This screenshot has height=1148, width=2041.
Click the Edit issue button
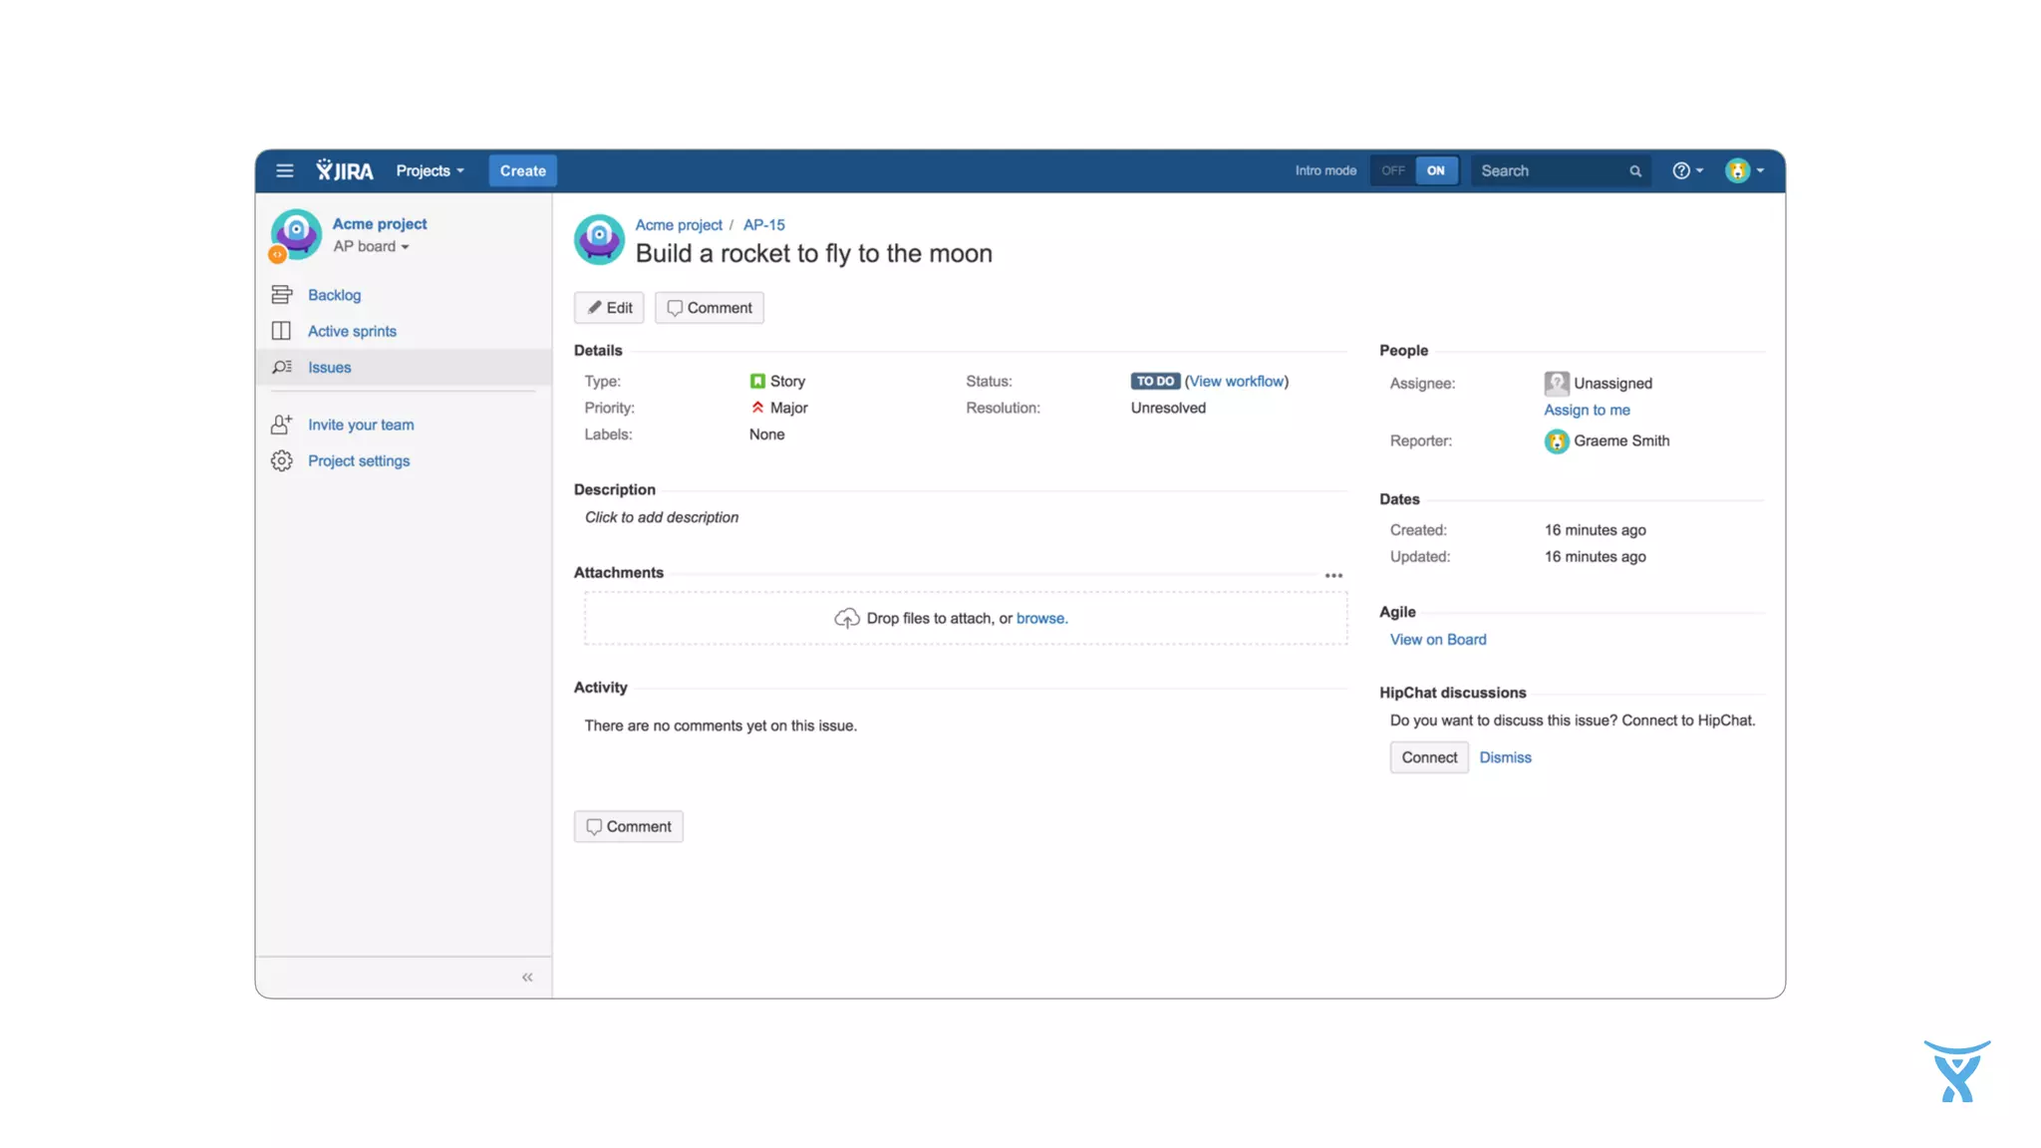click(x=609, y=307)
